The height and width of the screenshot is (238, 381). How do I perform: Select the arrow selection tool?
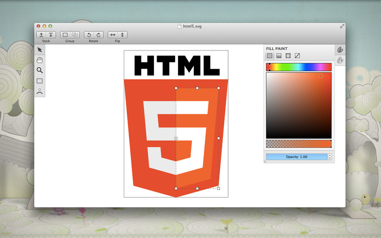pyautogui.click(x=40, y=50)
